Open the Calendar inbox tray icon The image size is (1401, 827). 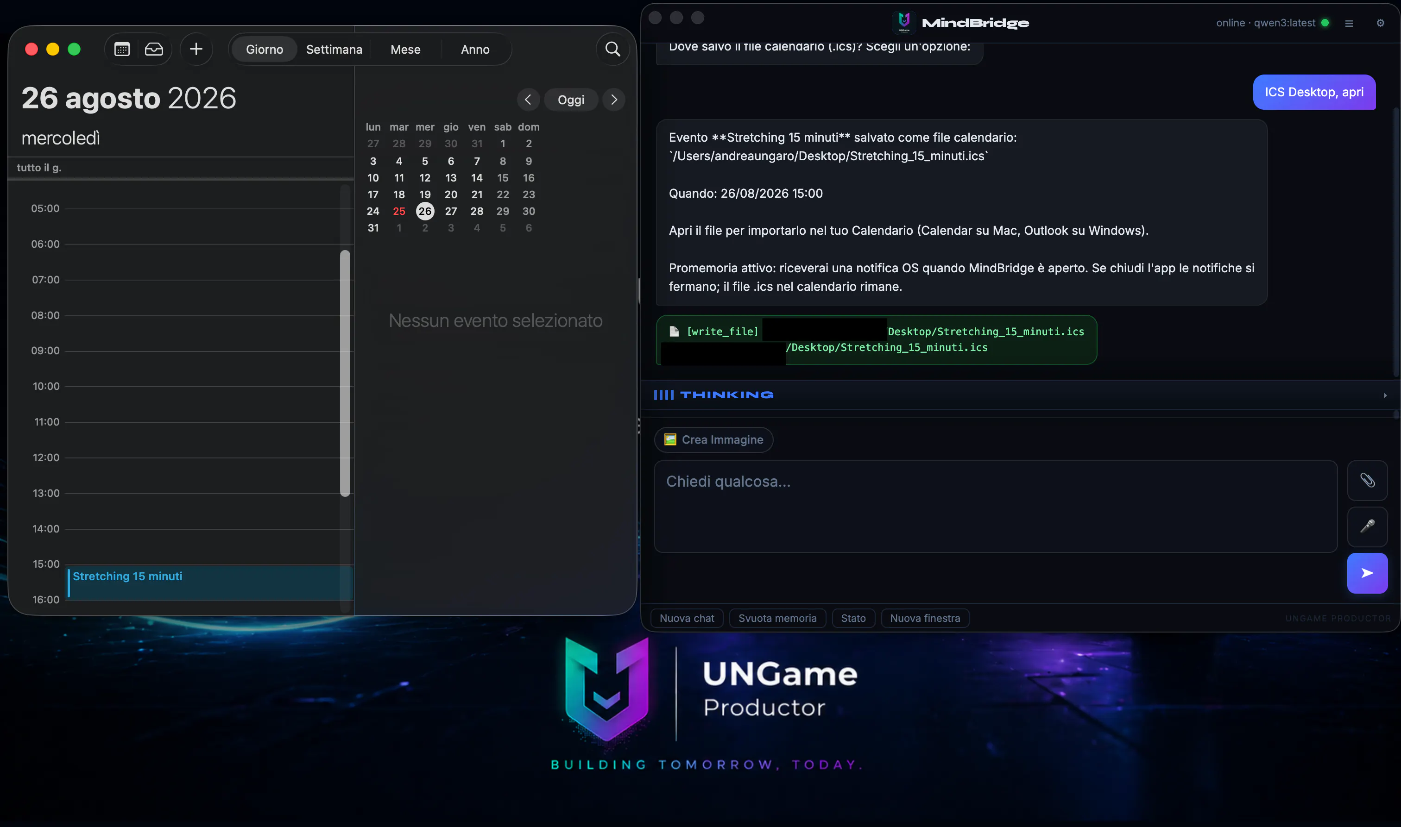click(x=154, y=49)
